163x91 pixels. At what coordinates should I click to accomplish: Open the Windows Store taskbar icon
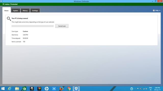tap(24, 89)
